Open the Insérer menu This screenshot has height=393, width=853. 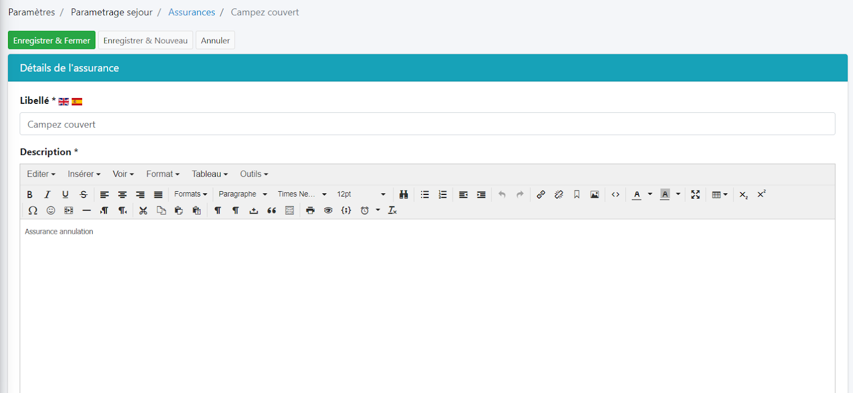pyautogui.click(x=84, y=174)
